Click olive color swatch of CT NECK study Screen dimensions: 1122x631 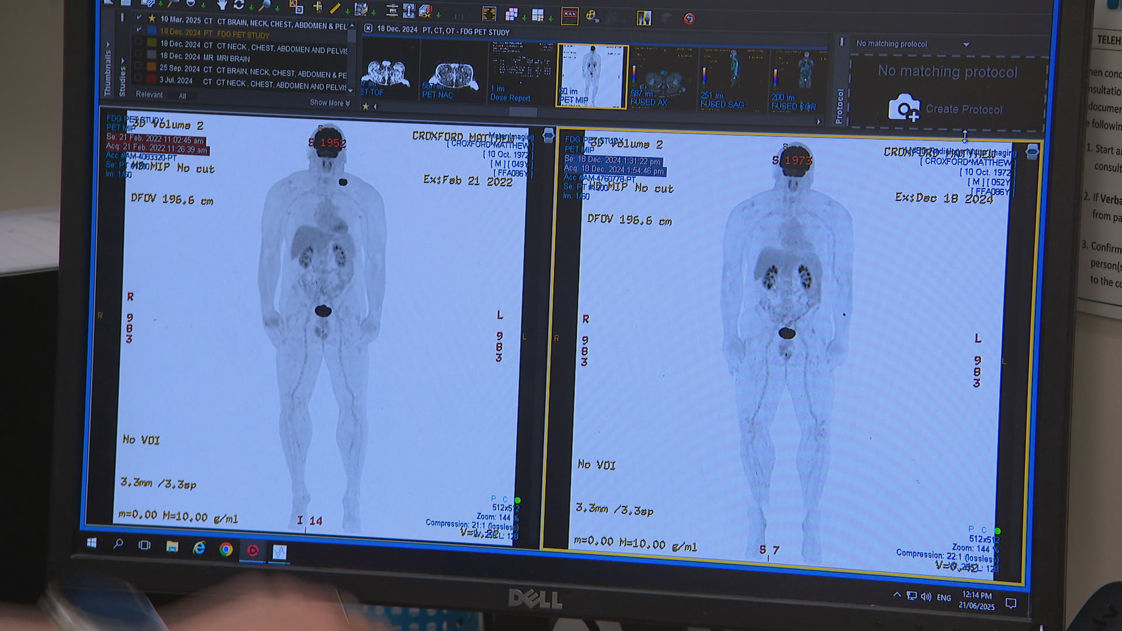click(x=152, y=43)
